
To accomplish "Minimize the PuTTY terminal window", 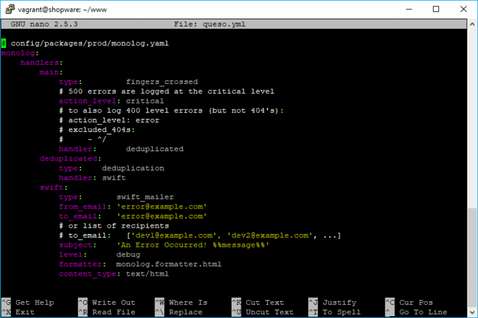I will 408,9.
